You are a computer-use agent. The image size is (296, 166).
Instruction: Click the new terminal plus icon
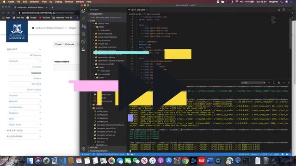(269, 83)
